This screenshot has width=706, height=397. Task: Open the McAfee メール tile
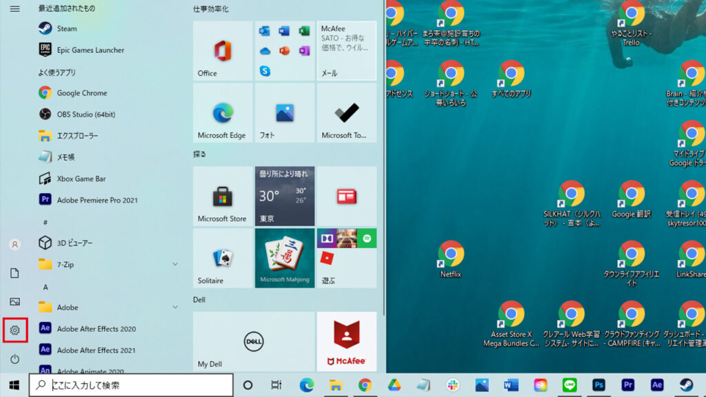347,51
